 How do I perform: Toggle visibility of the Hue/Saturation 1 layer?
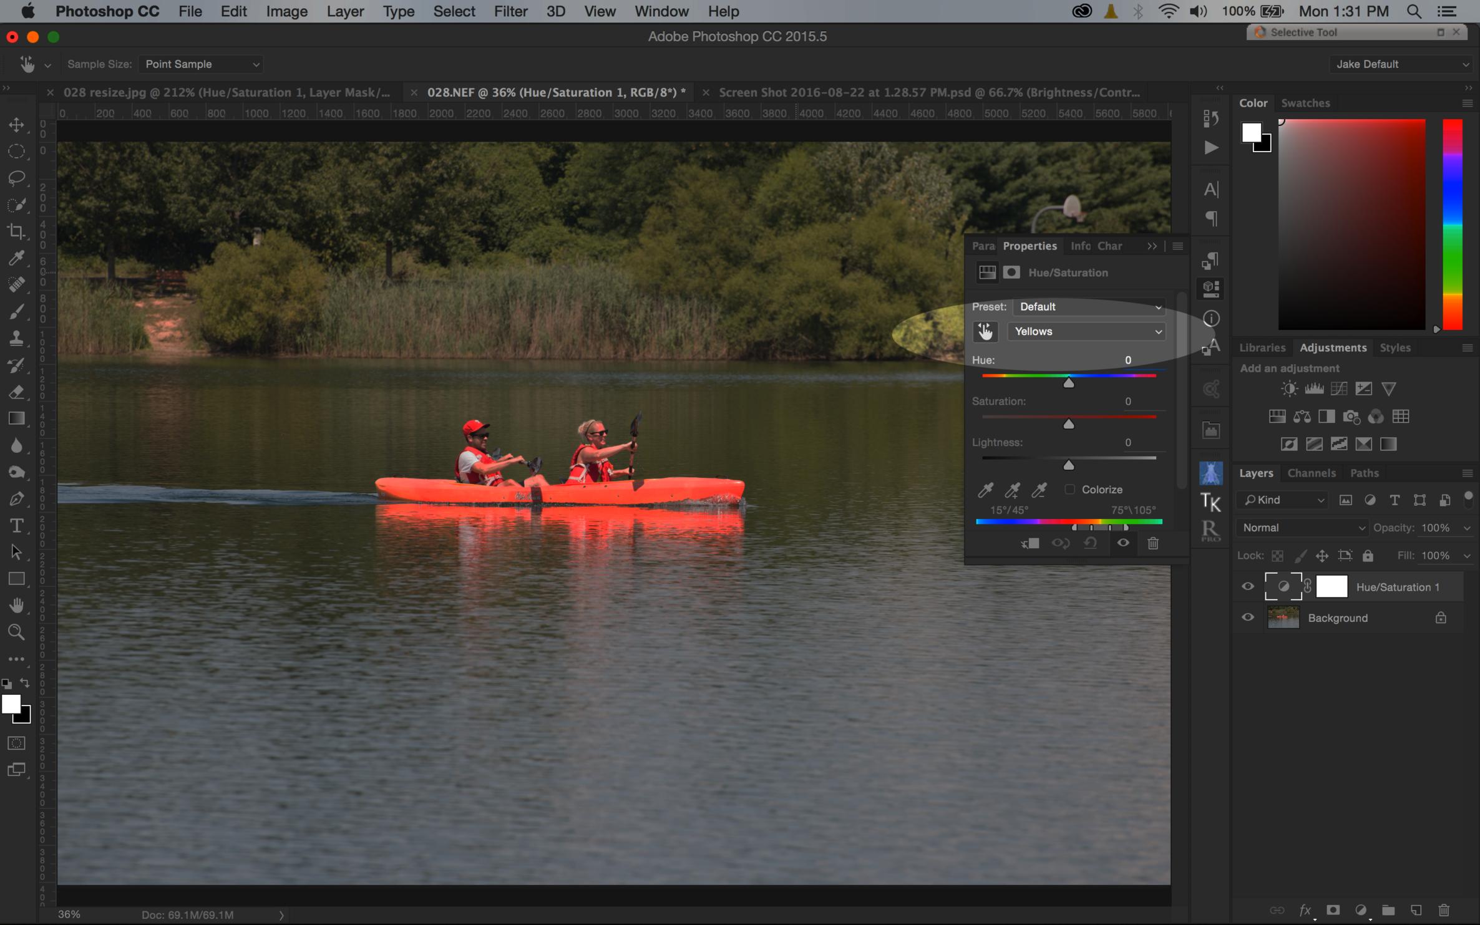pos(1247,586)
